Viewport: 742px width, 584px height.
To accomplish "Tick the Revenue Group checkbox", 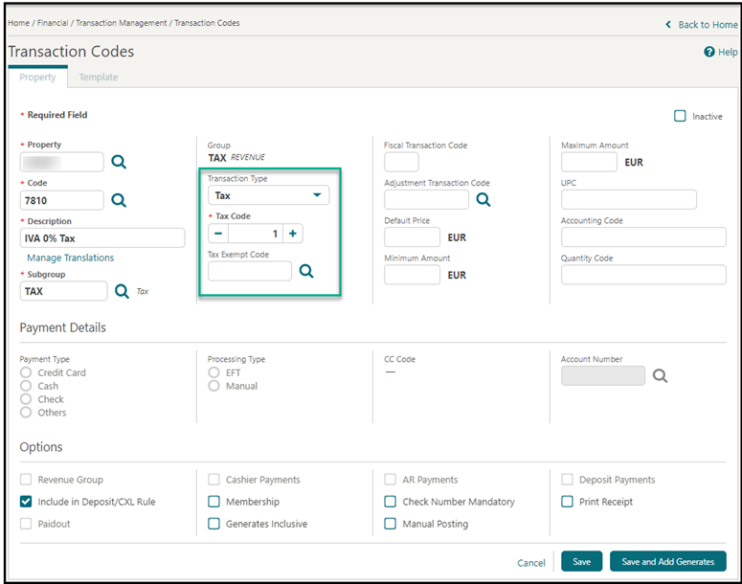I will (x=26, y=480).
